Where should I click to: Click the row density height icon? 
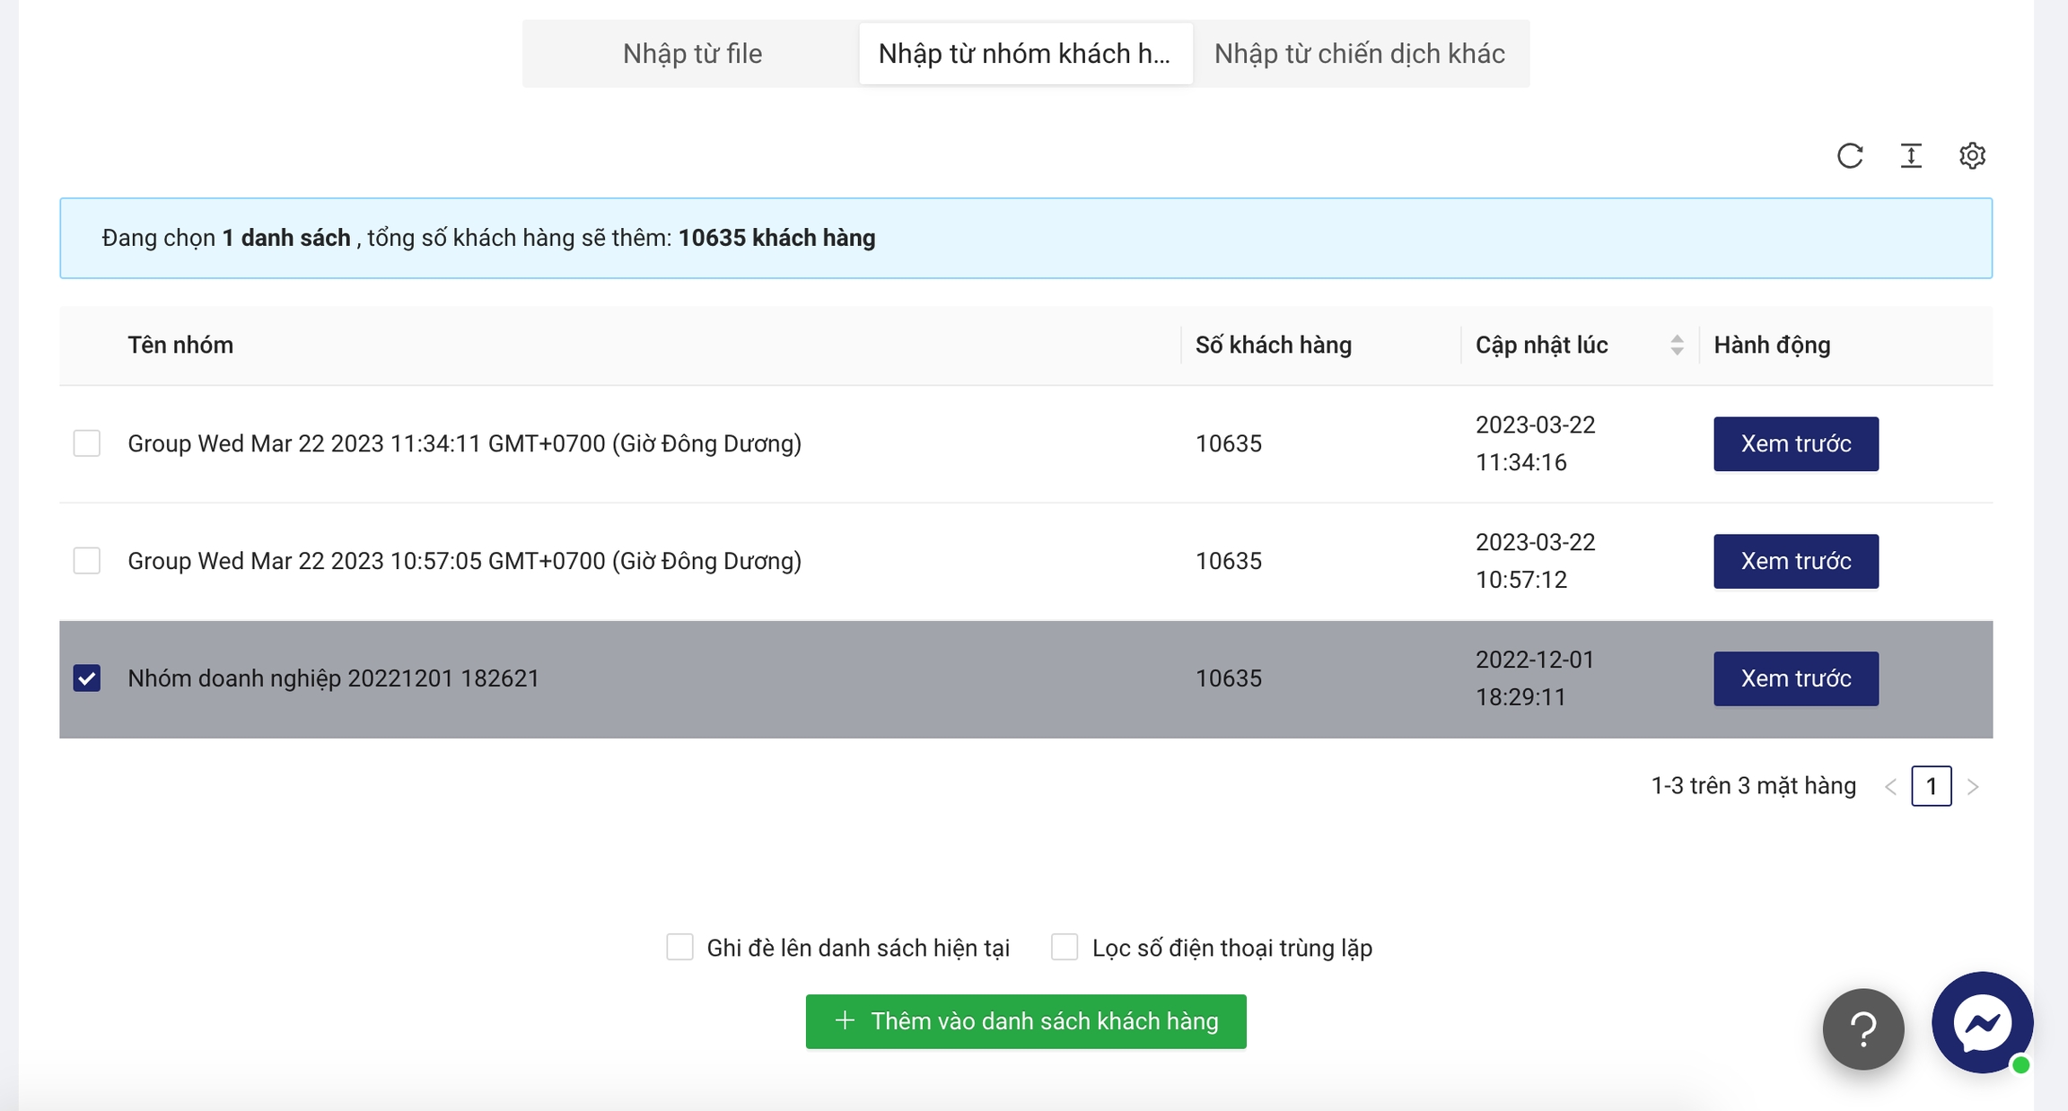pyautogui.click(x=1911, y=156)
